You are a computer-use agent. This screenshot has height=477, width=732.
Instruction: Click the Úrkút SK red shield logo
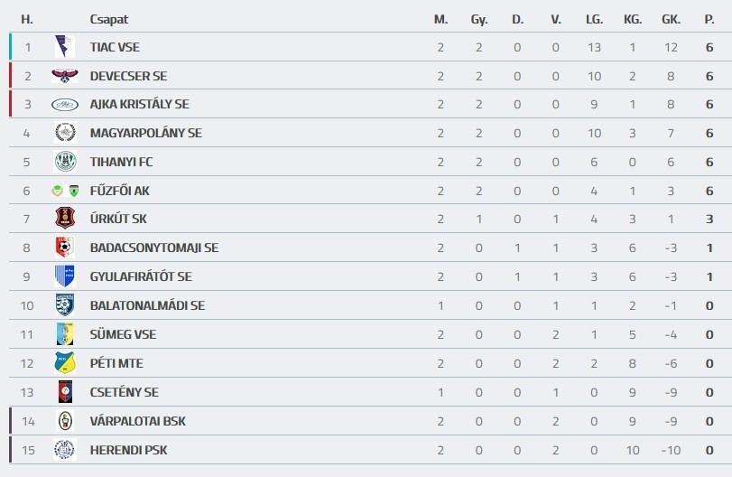click(x=64, y=219)
